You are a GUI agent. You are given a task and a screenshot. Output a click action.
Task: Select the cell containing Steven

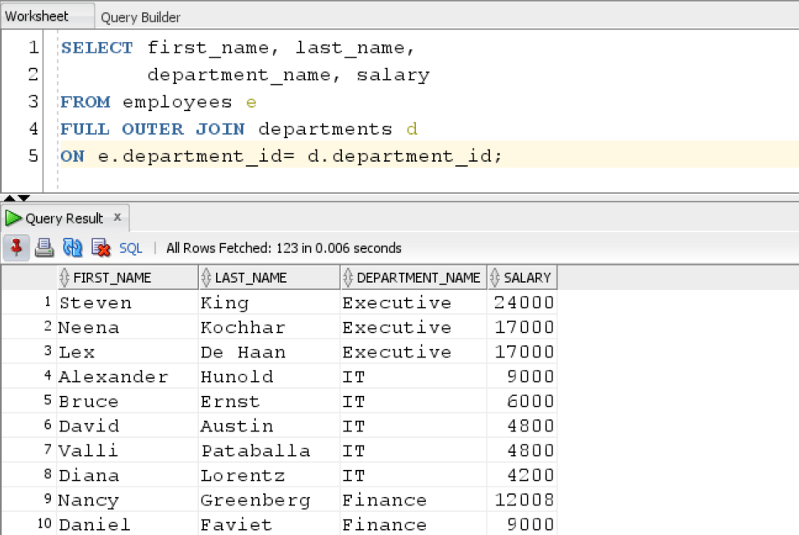[95, 302]
